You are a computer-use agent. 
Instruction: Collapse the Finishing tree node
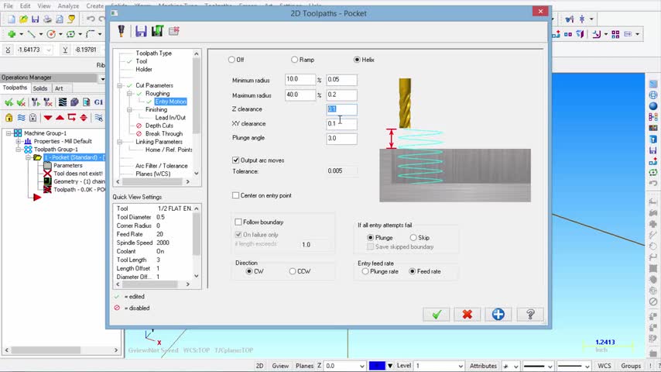[x=129, y=109]
